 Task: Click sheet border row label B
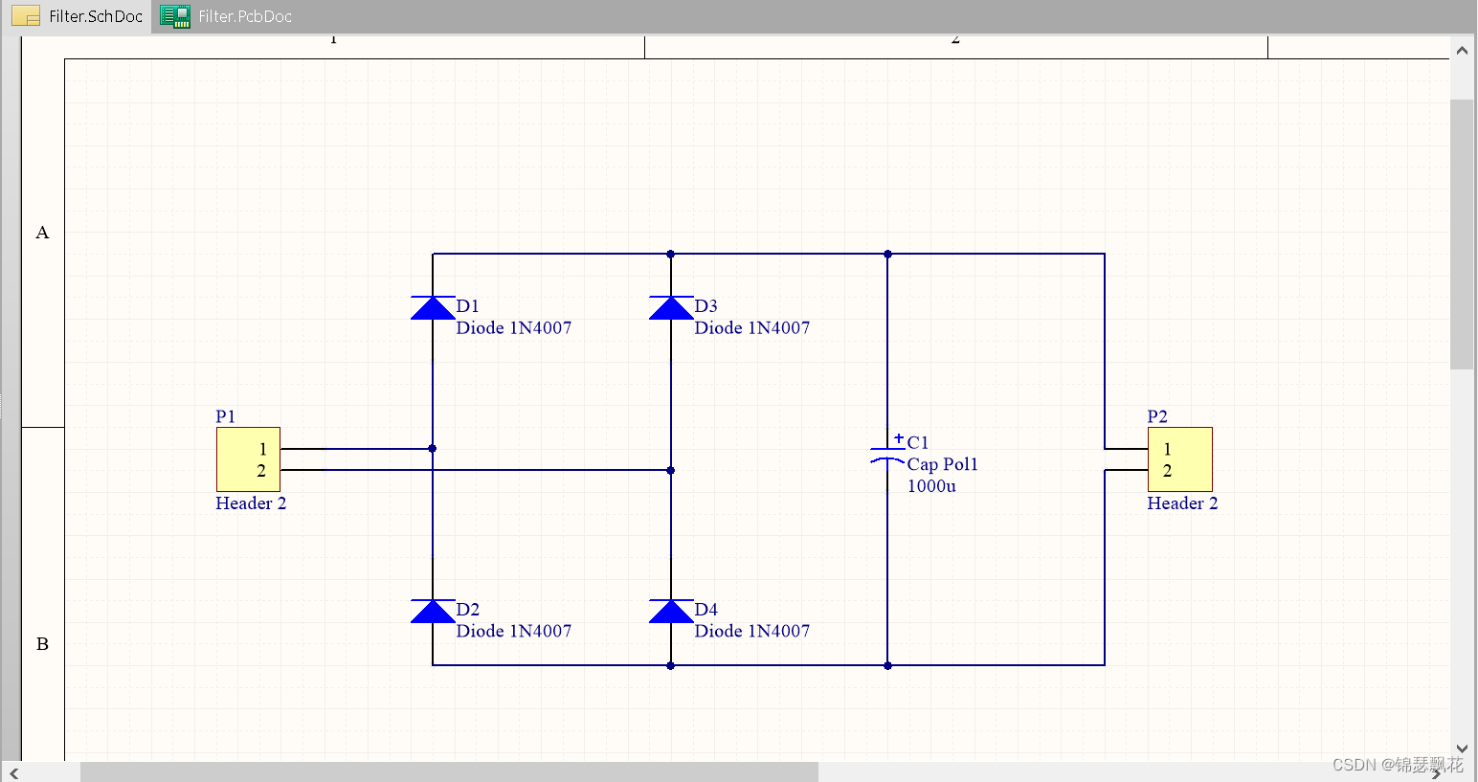point(42,644)
